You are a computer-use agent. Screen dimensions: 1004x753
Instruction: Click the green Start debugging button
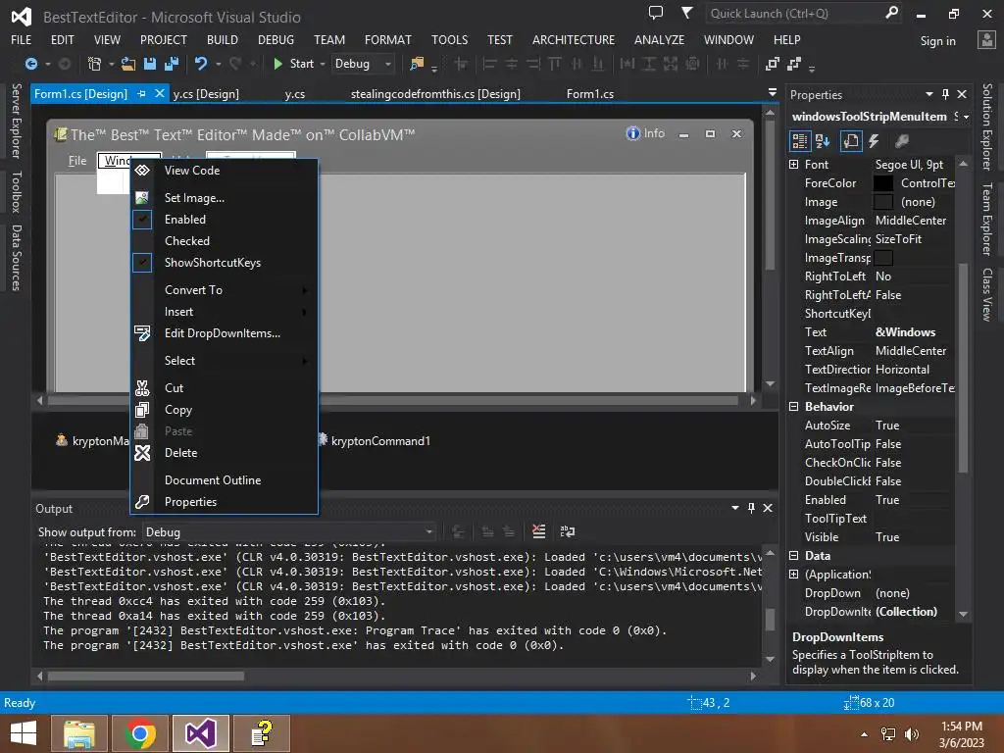click(294, 64)
